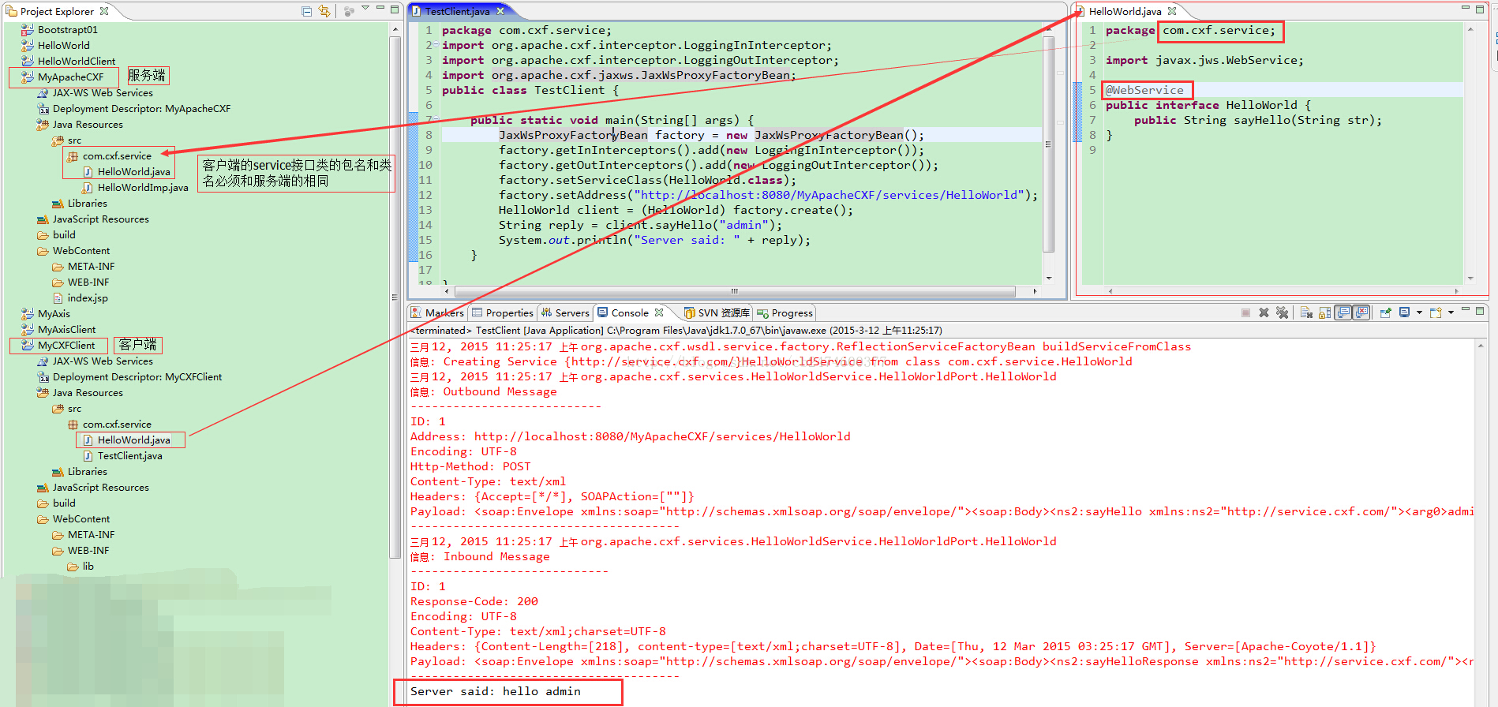Viewport: 1498px width, 707px height.
Task: Close the Console view tab
Action: (x=659, y=312)
